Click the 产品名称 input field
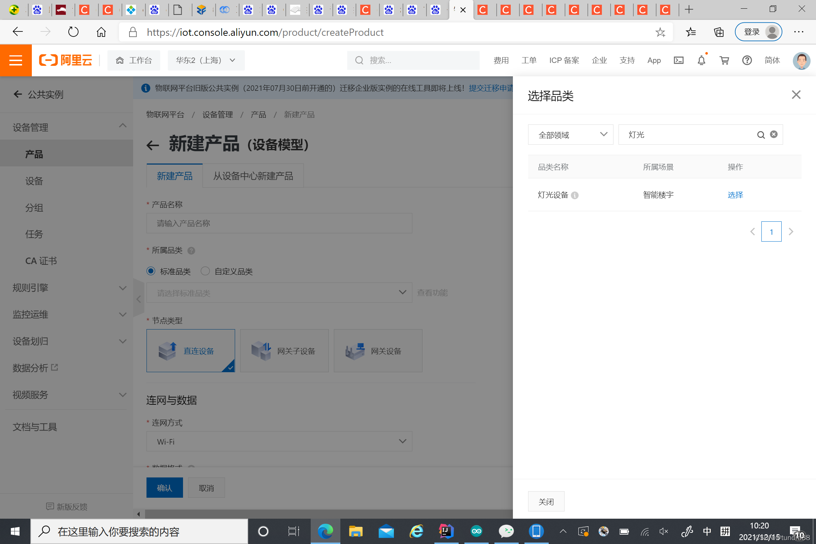816x544 pixels. tap(279, 223)
